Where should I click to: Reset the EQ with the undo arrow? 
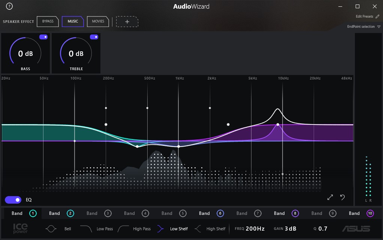pyautogui.click(x=343, y=197)
